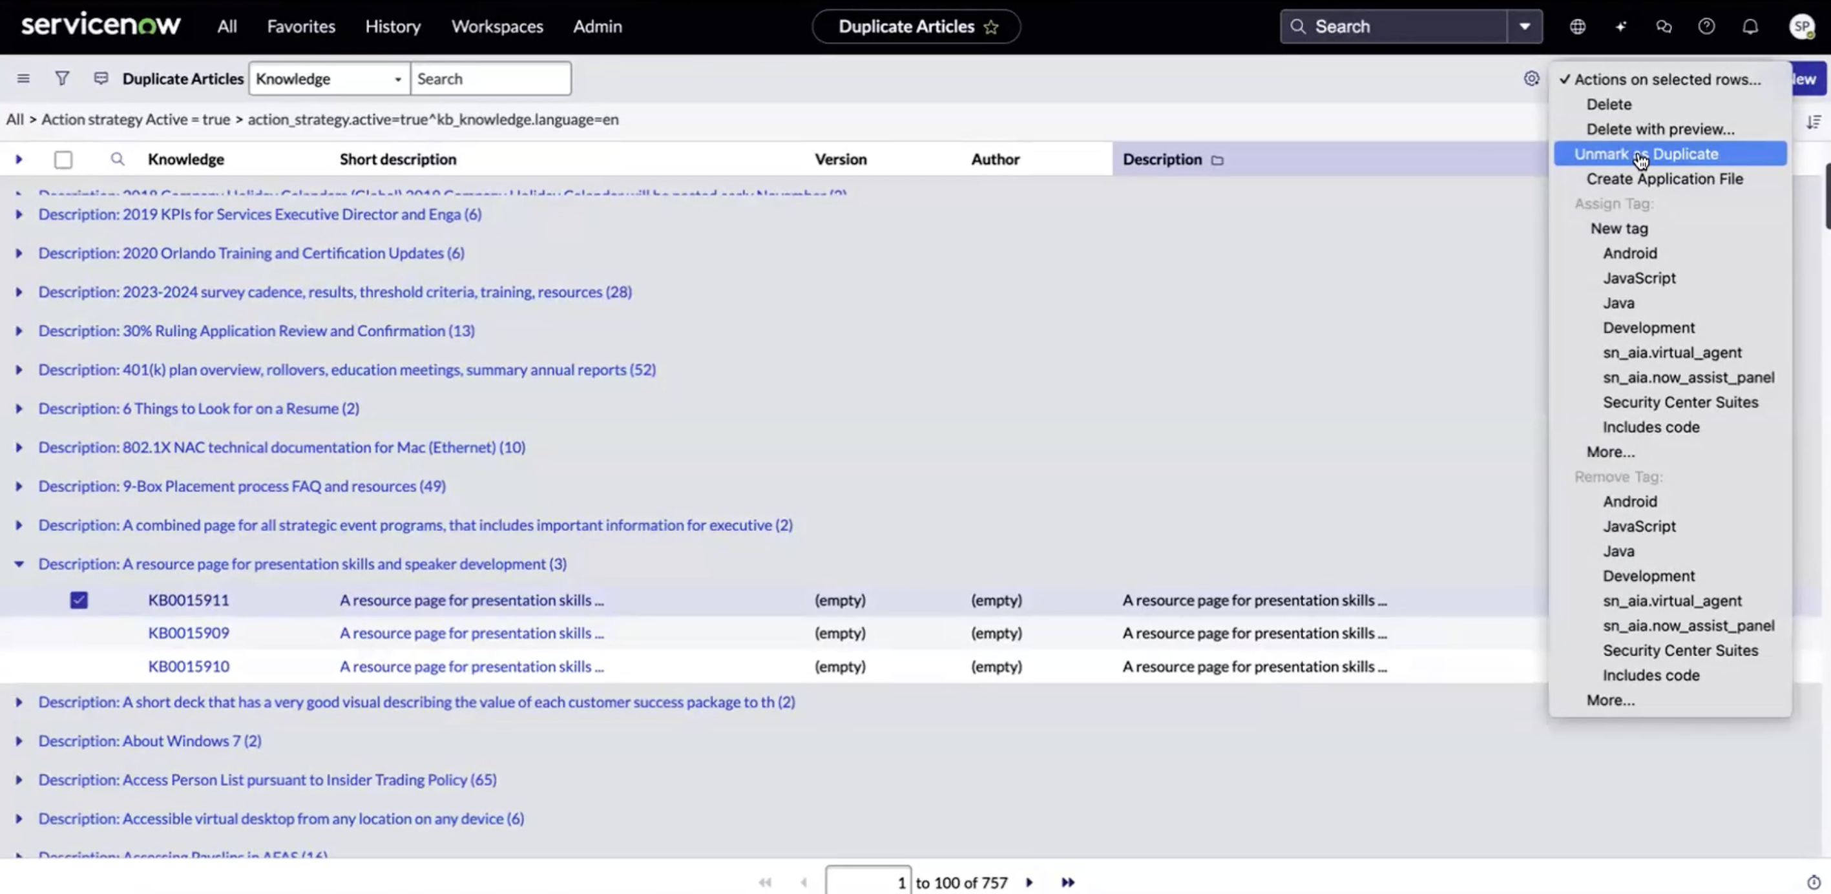1831x894 pixels.
Task: Choose Create Application File option
Action: [x=1664, y=178]
